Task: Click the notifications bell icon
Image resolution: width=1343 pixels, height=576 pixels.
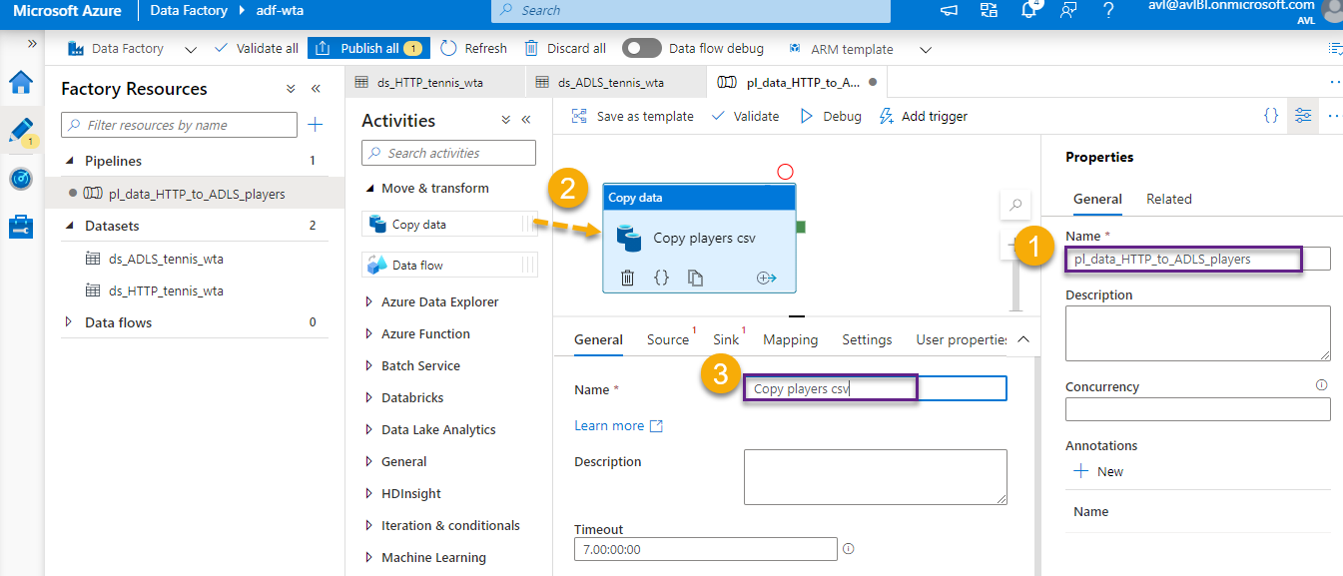Action: click(1028, 11)
